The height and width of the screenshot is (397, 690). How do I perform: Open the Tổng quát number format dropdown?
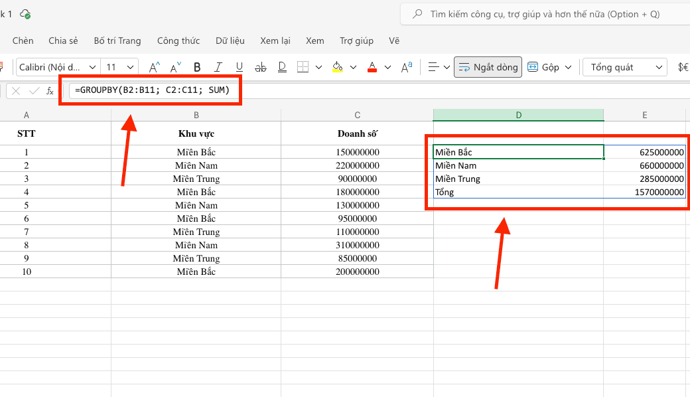tap(624, 67)
